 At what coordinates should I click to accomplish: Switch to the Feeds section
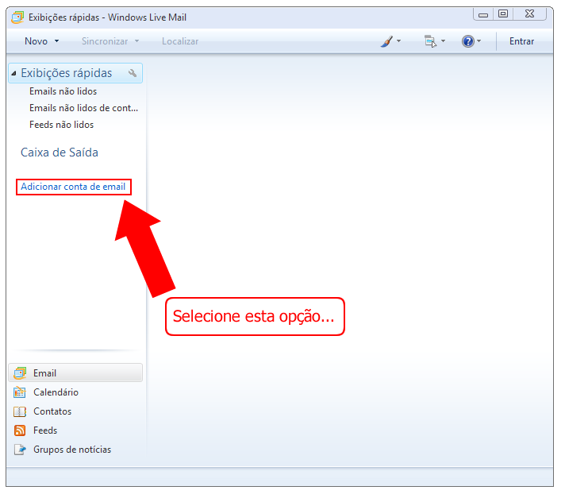point(45,430)
